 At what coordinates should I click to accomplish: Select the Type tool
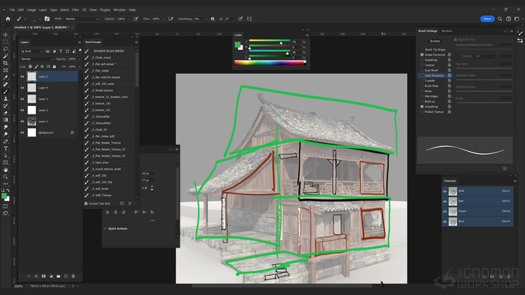tap(6, 147)
